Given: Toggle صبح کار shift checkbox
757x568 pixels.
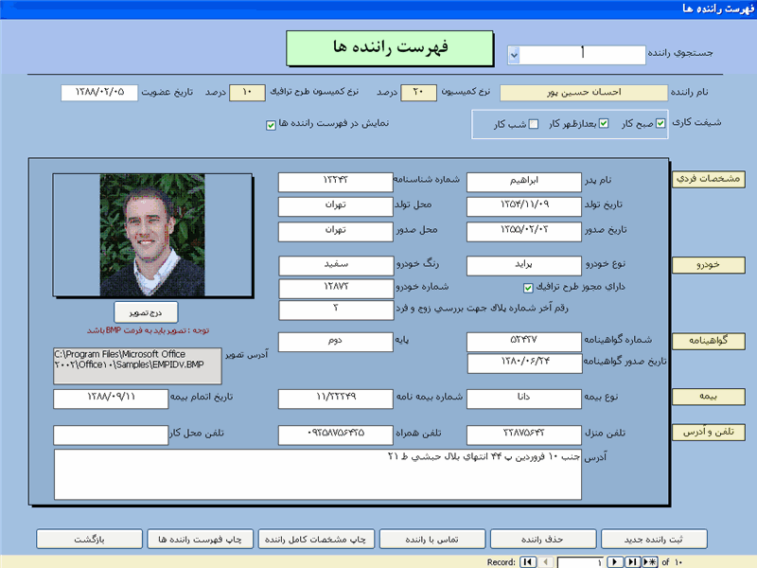Looking at the screenshot, I should 660,124.
